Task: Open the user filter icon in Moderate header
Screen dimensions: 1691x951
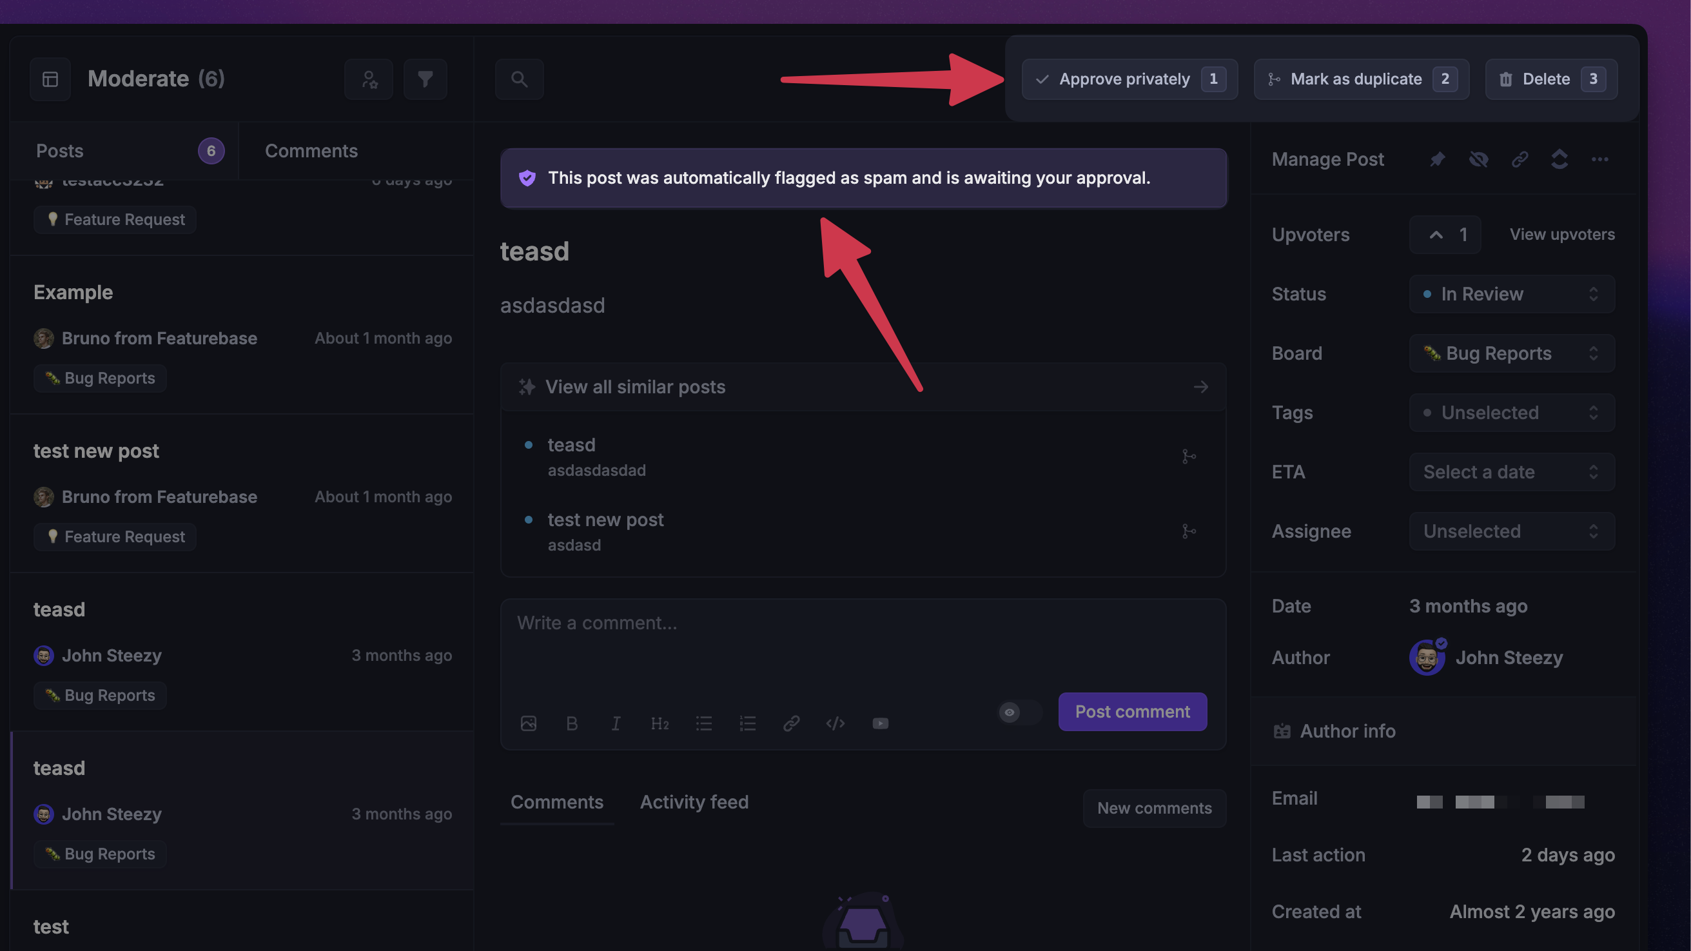Action: pyautogui.click(x=369, y=79)
